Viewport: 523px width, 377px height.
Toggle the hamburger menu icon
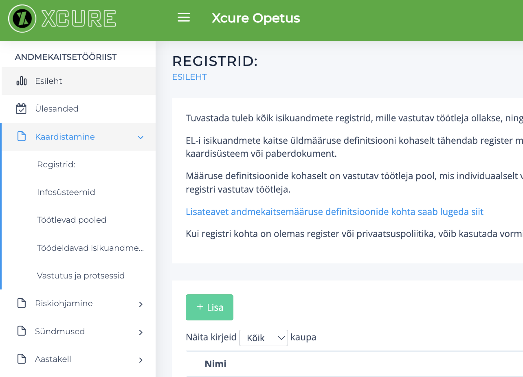click(x=184, y=18)
